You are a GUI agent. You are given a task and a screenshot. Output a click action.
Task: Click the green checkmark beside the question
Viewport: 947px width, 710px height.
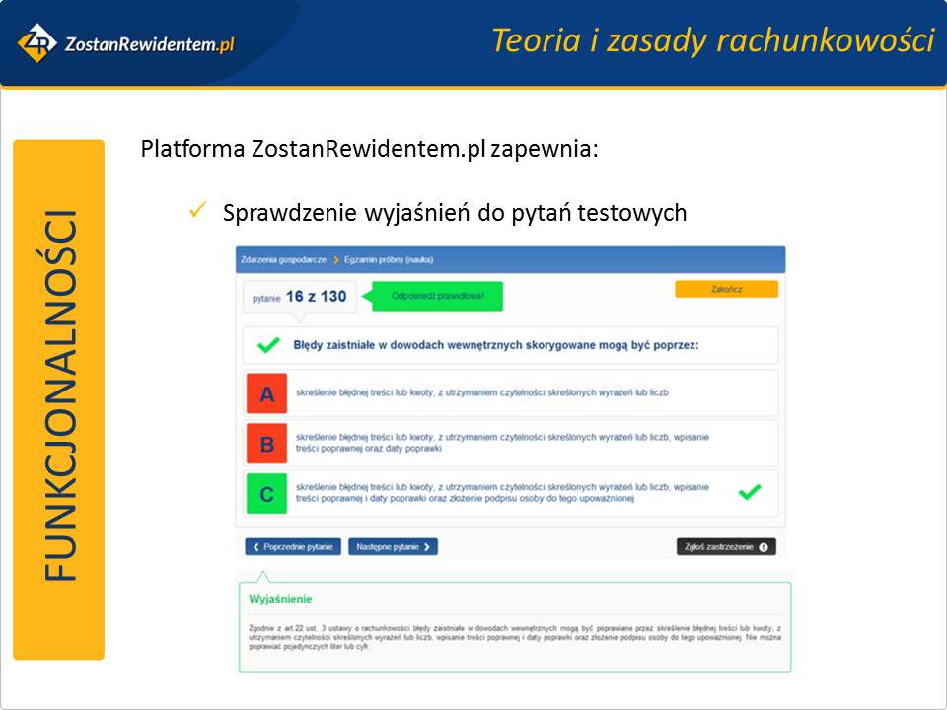pos(268,346)
